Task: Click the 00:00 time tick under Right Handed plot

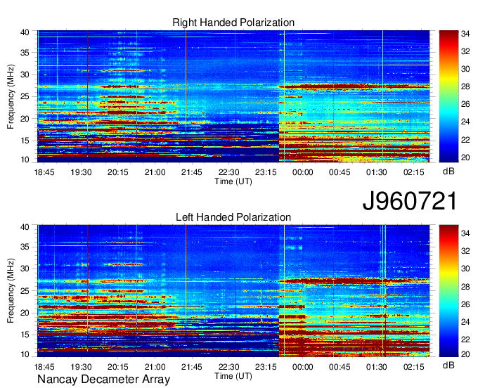Action: [303, 172]
